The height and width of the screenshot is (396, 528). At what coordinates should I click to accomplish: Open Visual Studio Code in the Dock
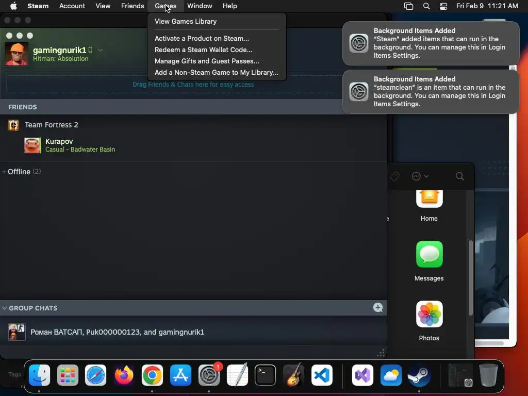point(322,375)
